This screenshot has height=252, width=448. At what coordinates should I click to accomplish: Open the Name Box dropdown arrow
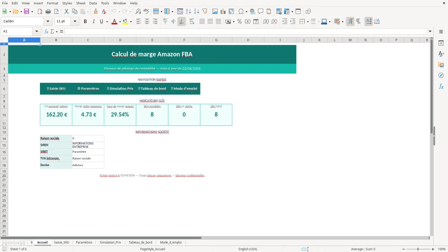click(37, 31)
